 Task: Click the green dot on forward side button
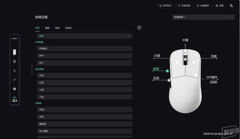pyautogui.click(x=167, y=71)
